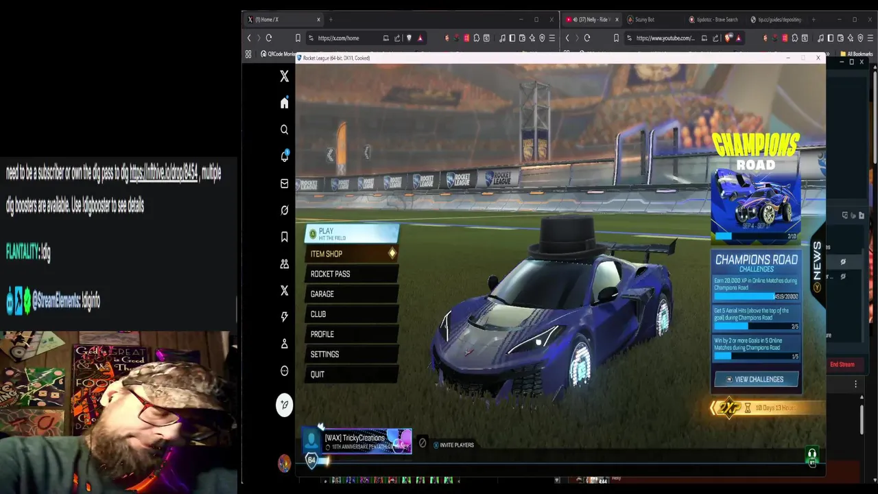Image resolution: width=878 pixels, height=494 pixels.
Task: Open X Profile person icon
Action: [285, 344]
